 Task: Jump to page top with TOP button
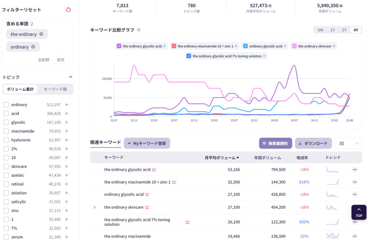359,212
